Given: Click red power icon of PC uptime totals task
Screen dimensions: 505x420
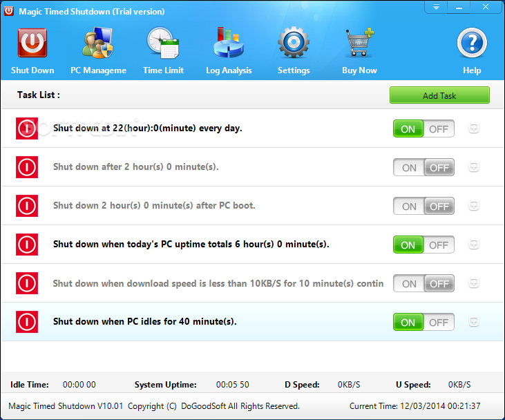Looking at the screenshot, I should pos(27,245).
